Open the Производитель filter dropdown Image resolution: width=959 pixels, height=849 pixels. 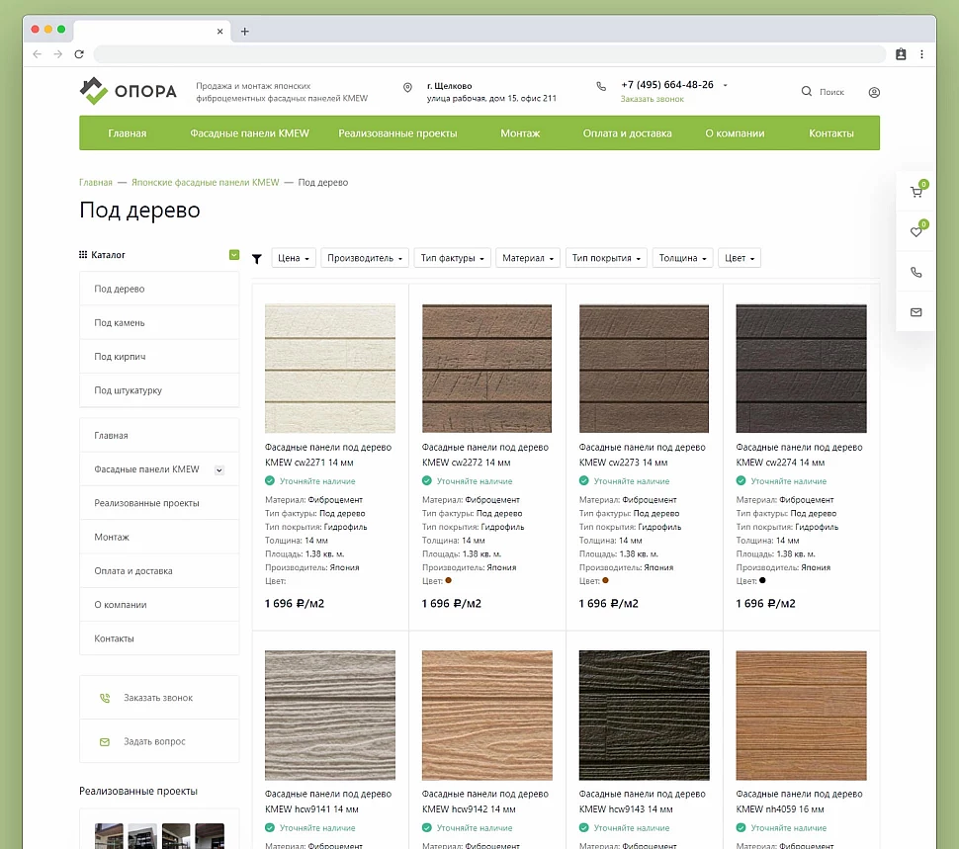pyautogui.click(x=365, y=258)
